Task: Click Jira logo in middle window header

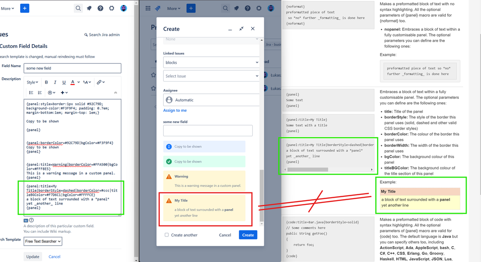Action: (x=157, y=8)
